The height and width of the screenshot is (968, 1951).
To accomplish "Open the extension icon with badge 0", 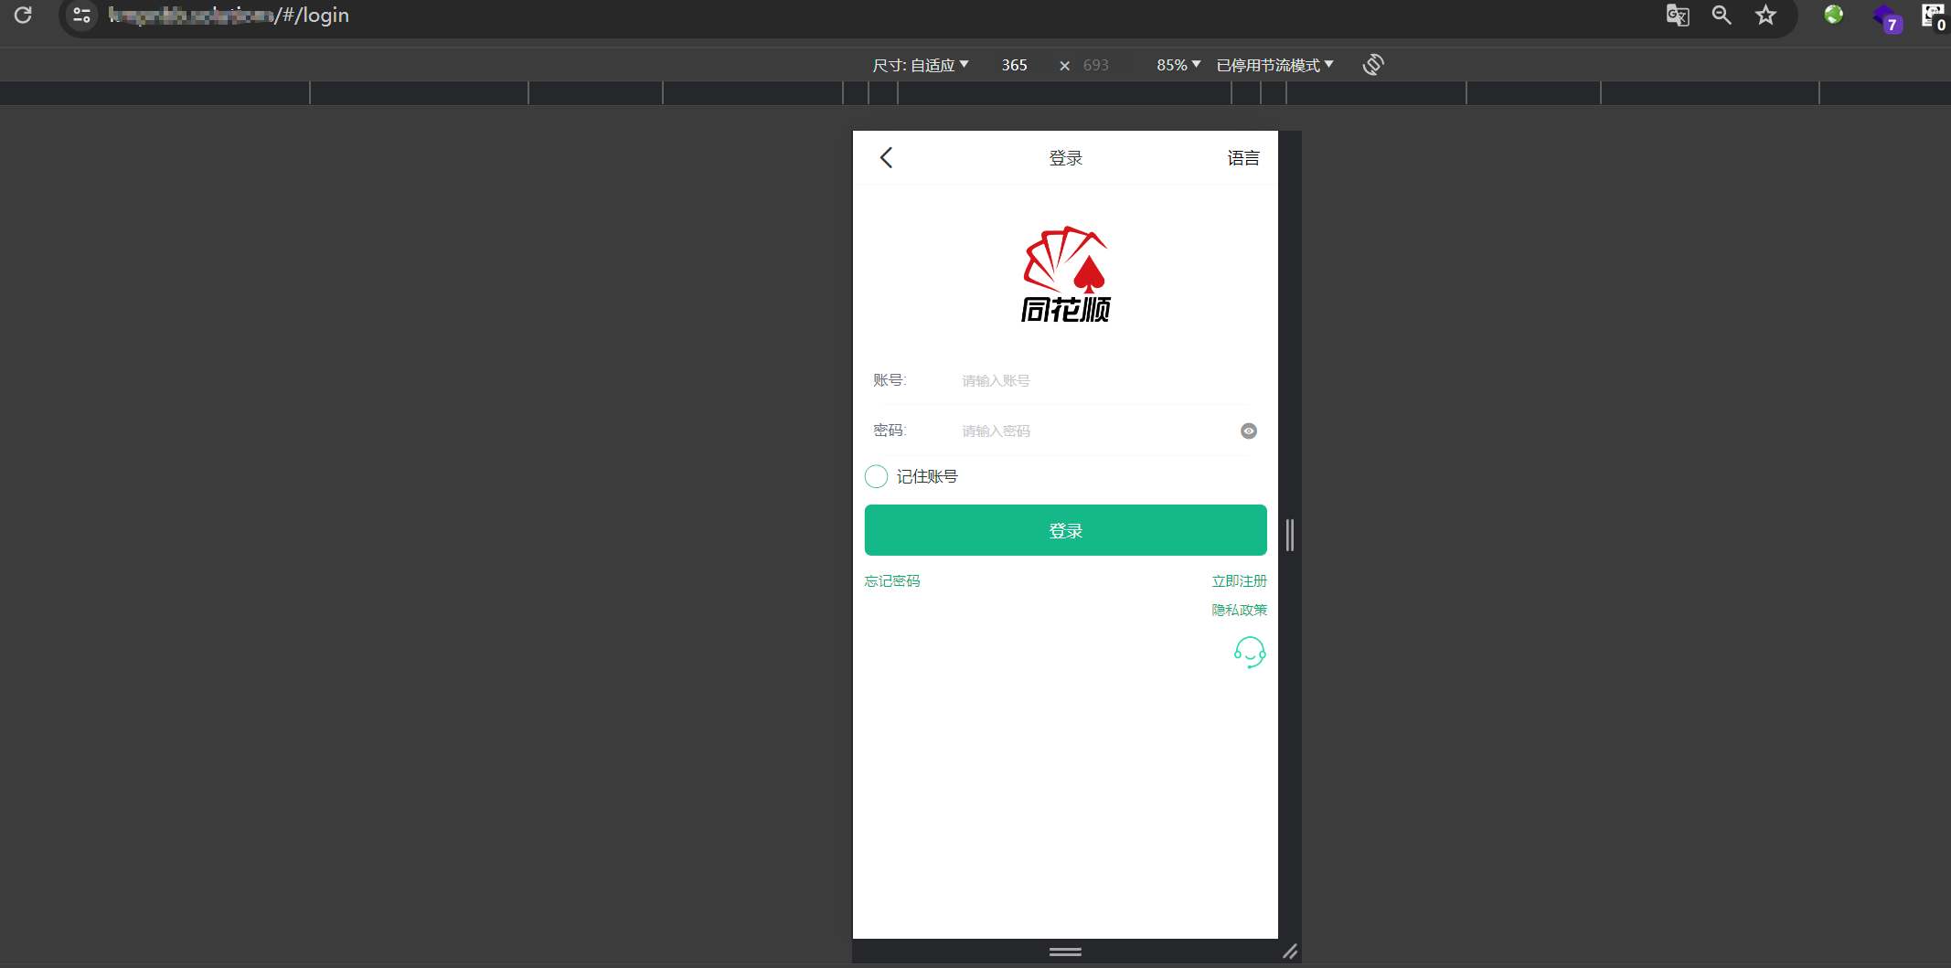I will (x=1933, y=16).
